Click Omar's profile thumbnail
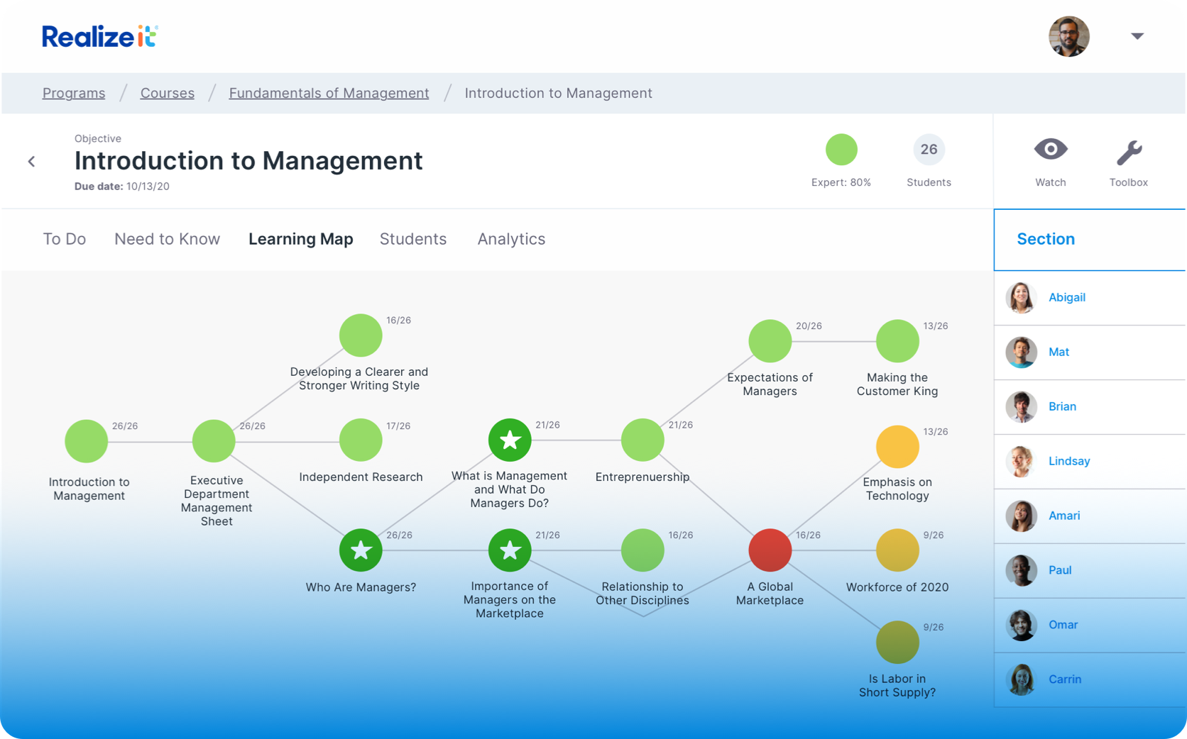The image size is (1187, 739). (x=1021, y=625)
